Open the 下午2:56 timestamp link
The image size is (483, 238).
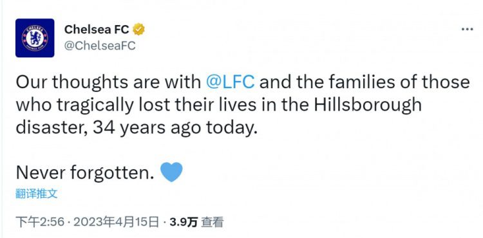tap(40, 222)
